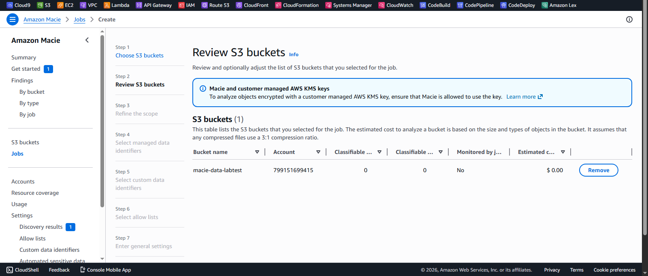Viewport: 648px width, 276px height.
Task: Sort by Account column arrow
Action: point(318,152)
